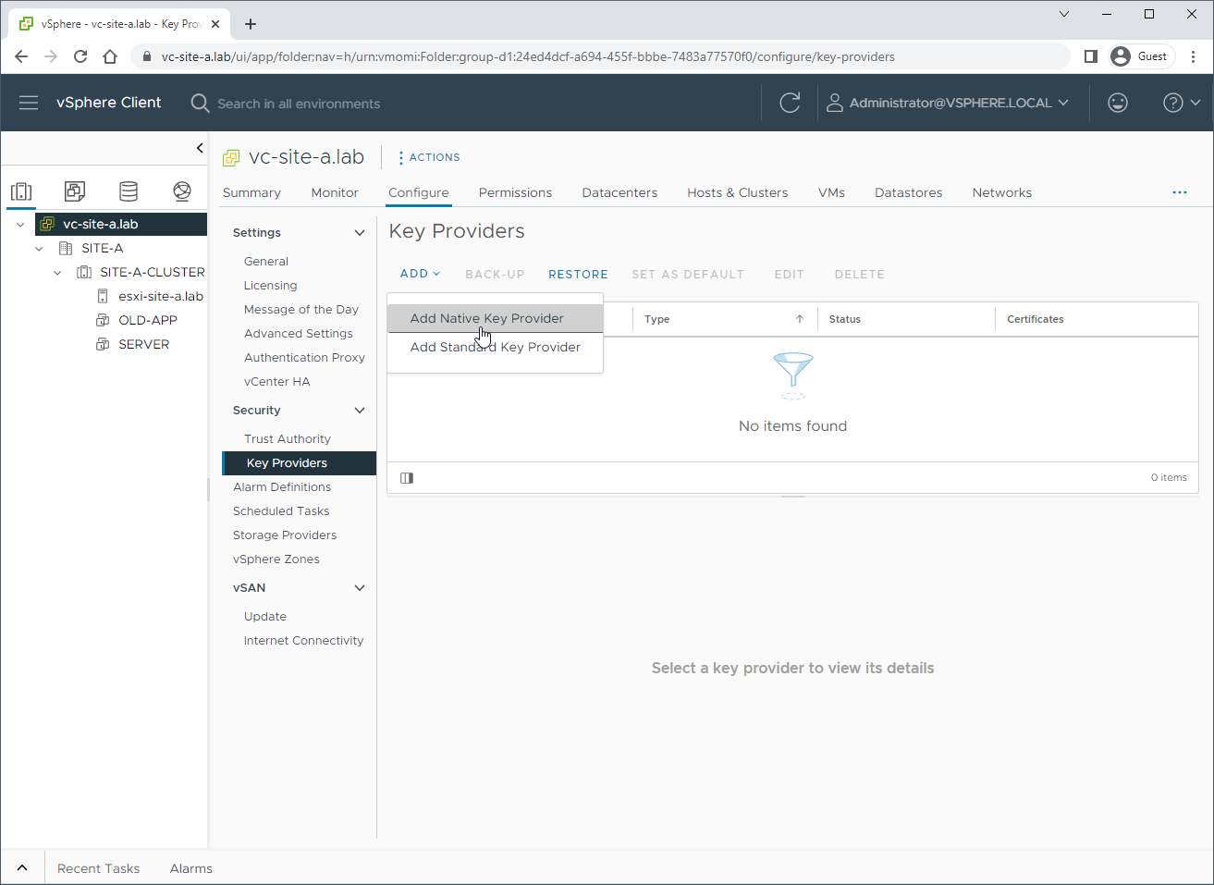Screen dimensions: 1214x885
Task: Click the OLD-APP VM icon
Action: pos(103,320)
